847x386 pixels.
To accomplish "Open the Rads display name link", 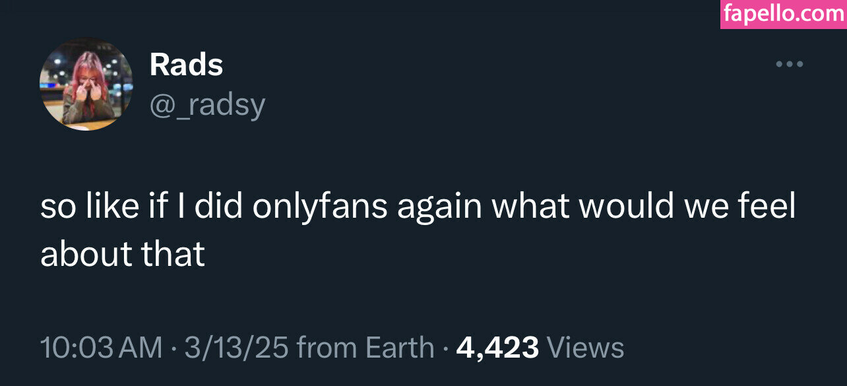I will (x=187, y=65).
